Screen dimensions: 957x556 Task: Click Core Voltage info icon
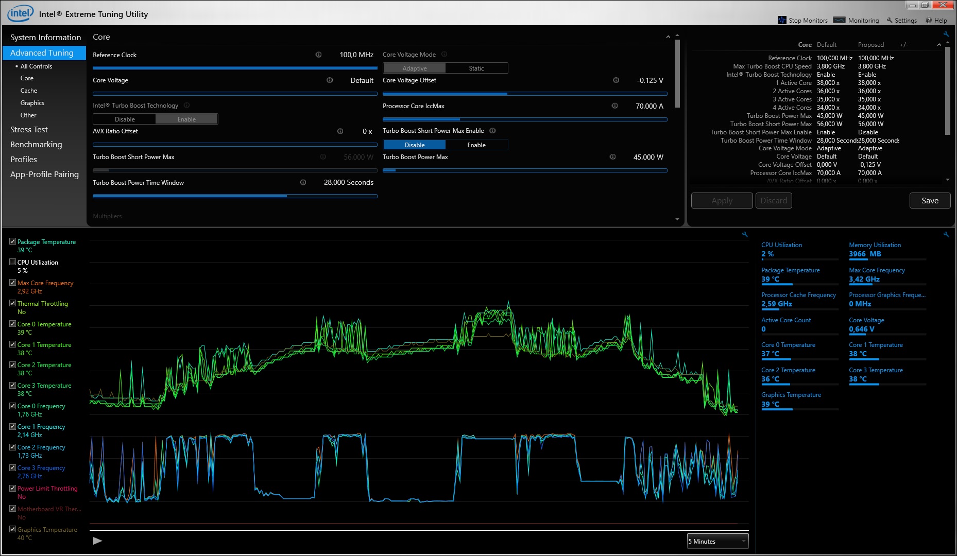330,80
